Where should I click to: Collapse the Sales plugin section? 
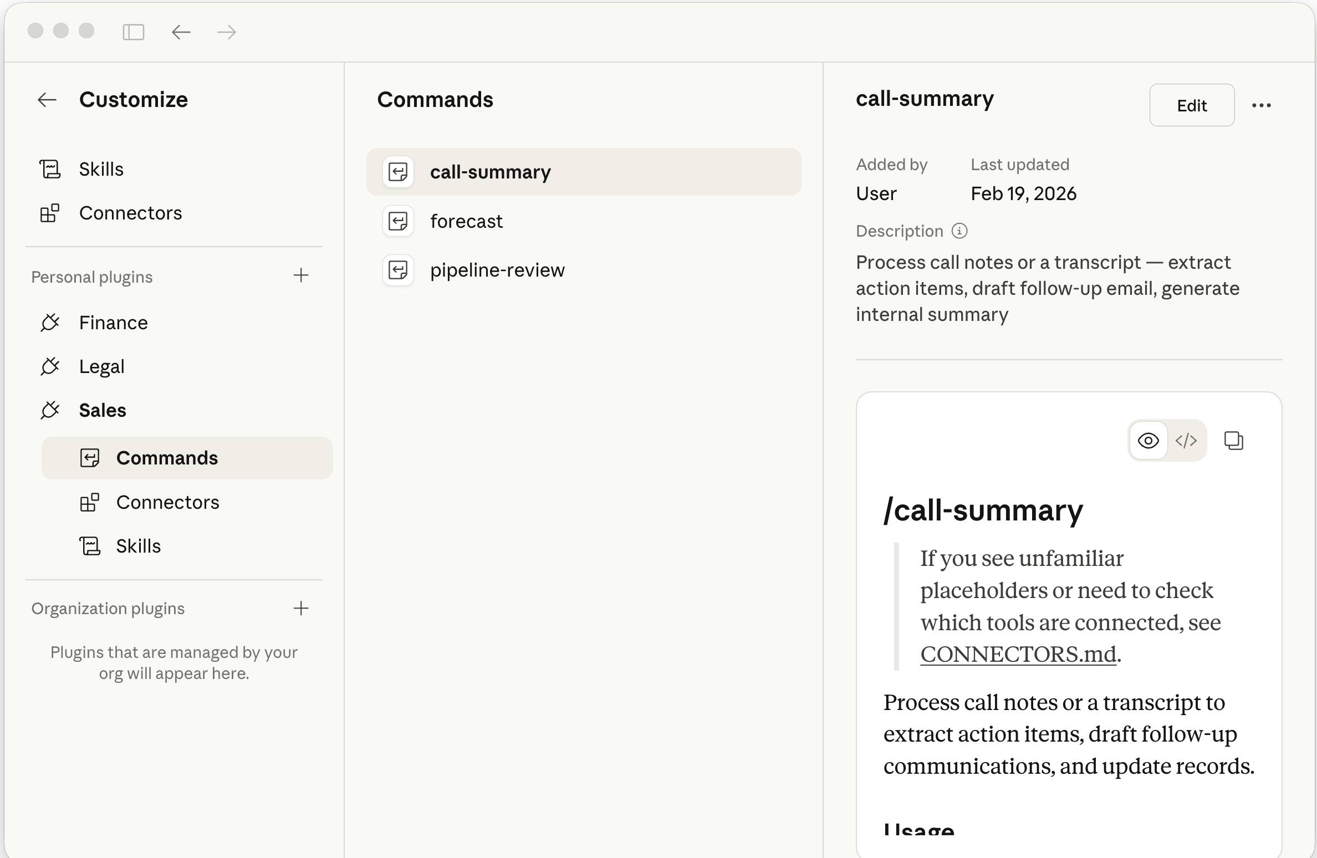point(103,410)
